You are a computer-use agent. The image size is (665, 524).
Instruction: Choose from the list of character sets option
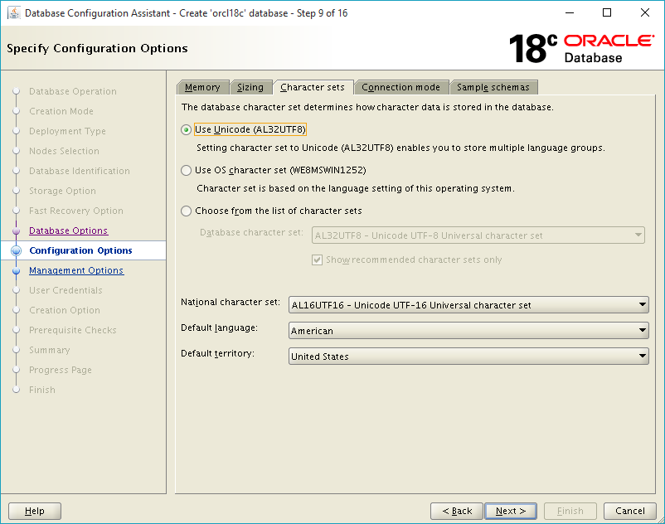point(186,211)
